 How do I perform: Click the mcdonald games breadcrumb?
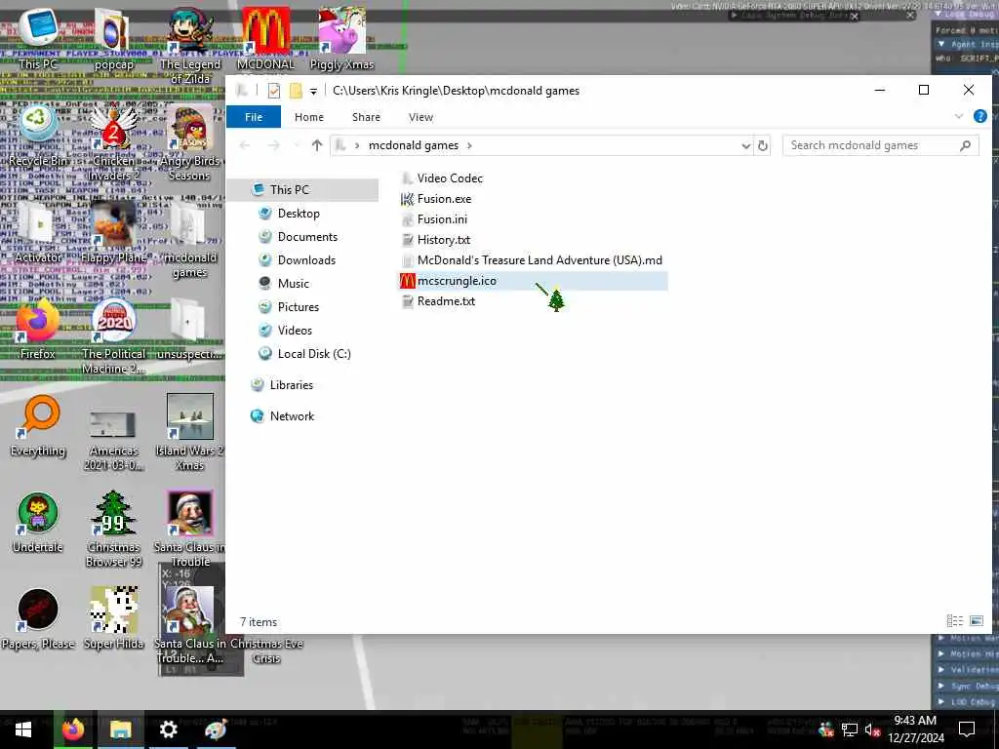[414, 145]
